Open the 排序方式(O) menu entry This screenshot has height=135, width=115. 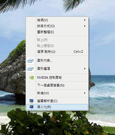[57, 26]
